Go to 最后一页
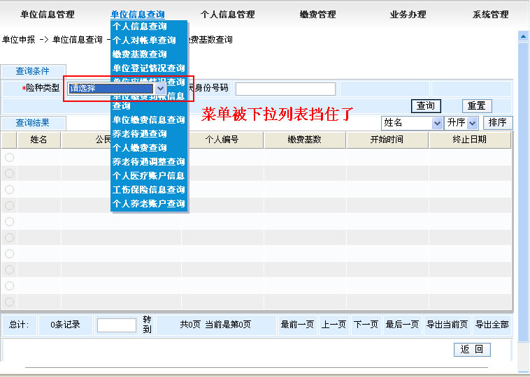Screen dimensions: 530x377 click(402, 325)
